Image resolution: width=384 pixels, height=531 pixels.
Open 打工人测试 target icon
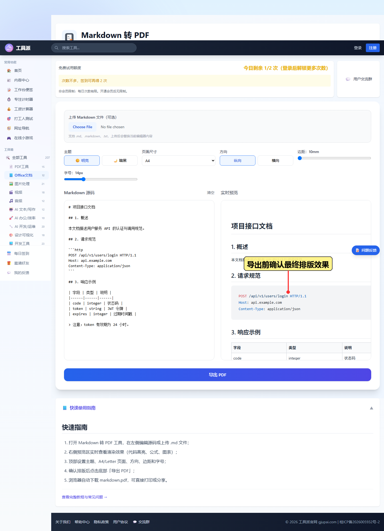9,119
